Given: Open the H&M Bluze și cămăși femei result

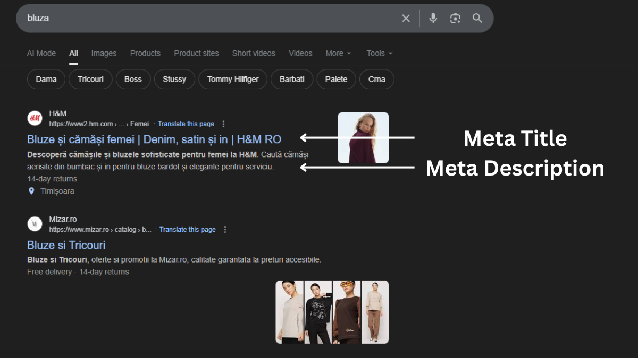Looking at the screenshot, I should point(154,139).
